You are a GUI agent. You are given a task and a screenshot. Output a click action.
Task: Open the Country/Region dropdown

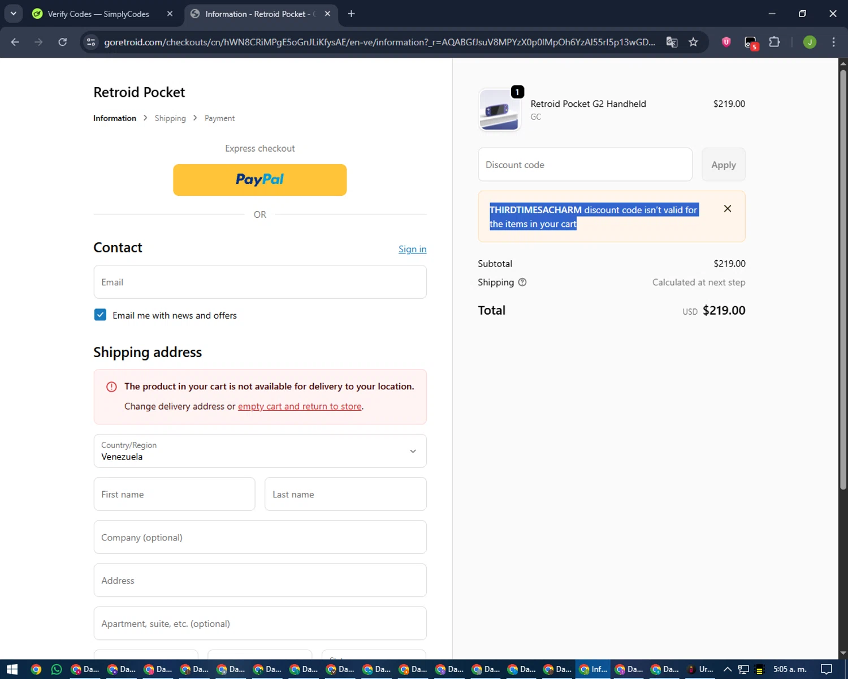260,451
